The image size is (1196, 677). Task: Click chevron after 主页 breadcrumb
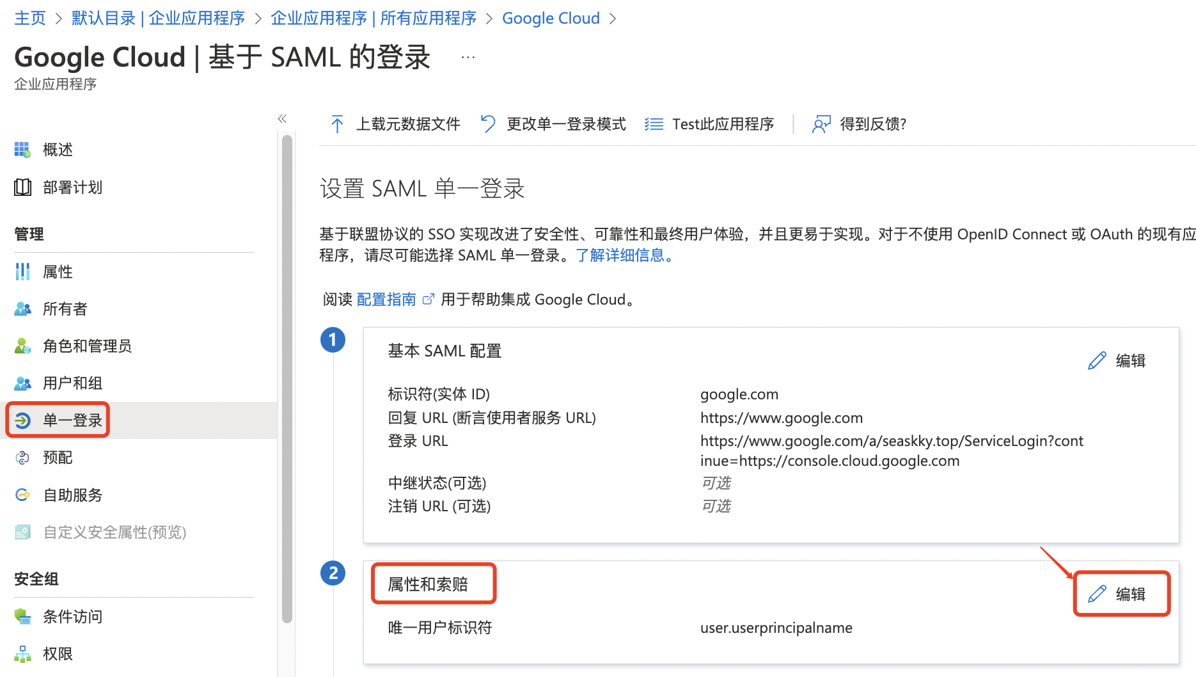click(59, 19)
